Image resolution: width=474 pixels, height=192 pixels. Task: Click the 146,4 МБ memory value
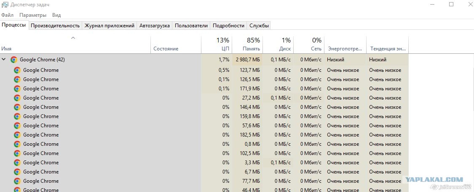click(x=249, y=107)
